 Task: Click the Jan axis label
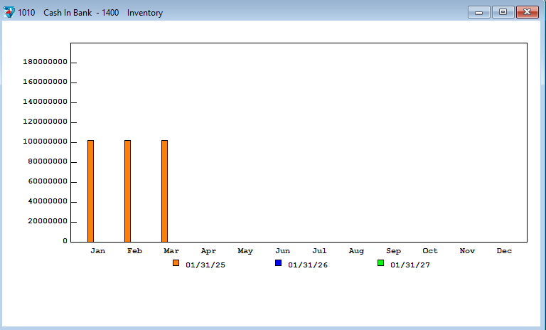tap(97, 251)
